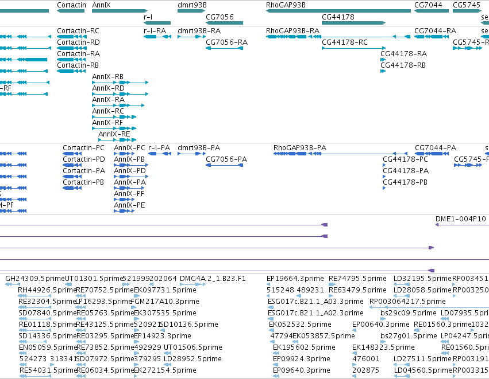Select the RH44926.5prime EST
The image size is (489, 379).
coord(33,296)
